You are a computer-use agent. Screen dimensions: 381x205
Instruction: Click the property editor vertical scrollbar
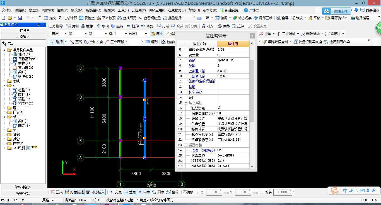pyautogui.click(x=252, y=91)
